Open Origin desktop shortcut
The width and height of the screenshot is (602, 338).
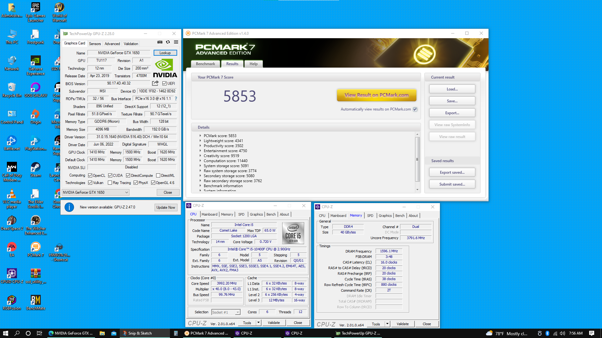pos(35,117)
